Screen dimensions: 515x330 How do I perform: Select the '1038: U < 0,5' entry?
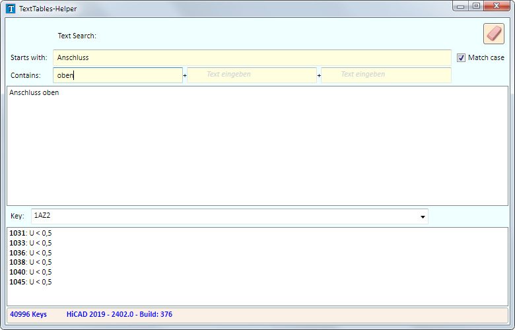point(30,262)
